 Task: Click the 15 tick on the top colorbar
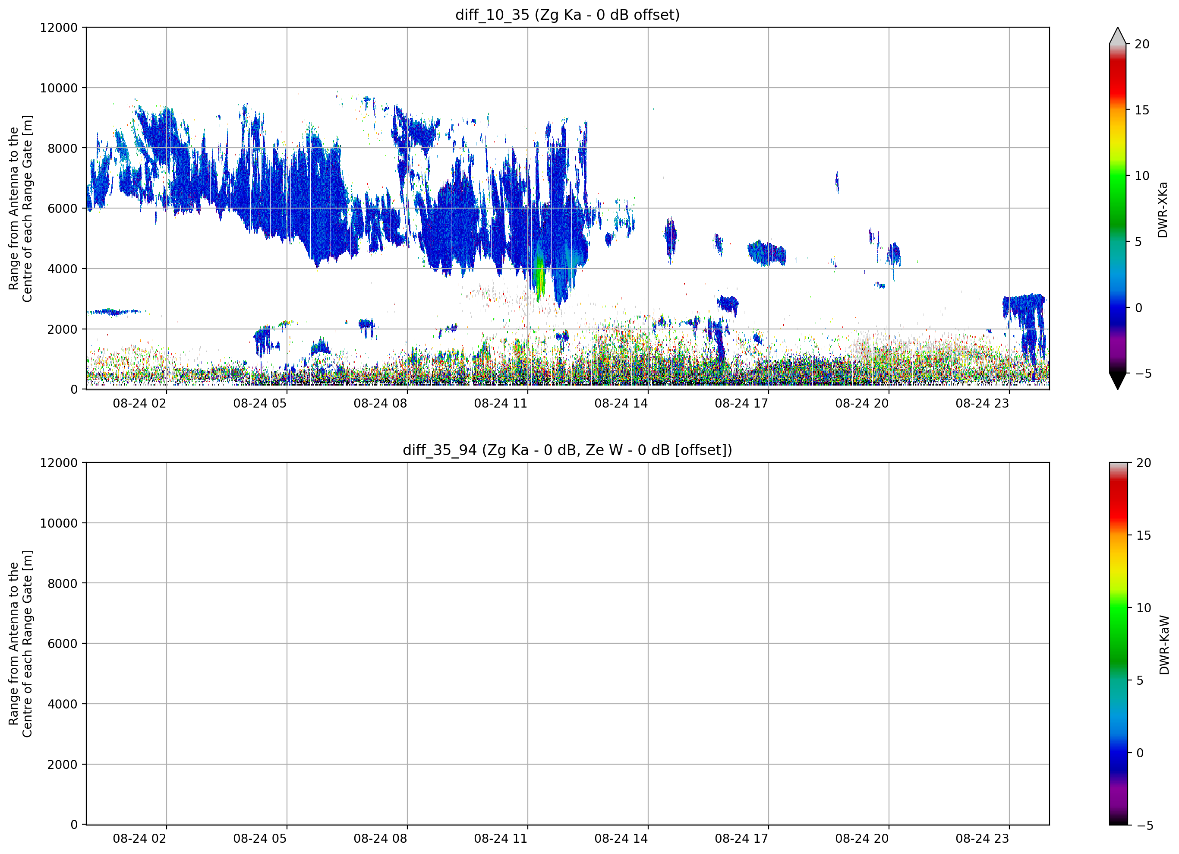(x=1141, y=110)
